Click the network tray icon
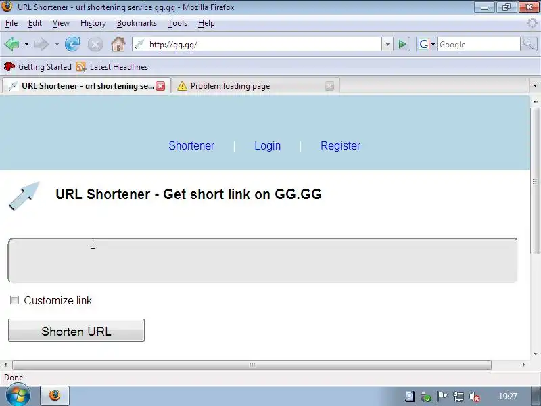 tap(458, 397)
